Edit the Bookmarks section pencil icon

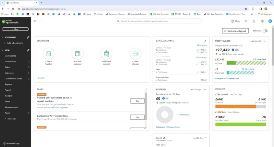(x=28, y=37)
